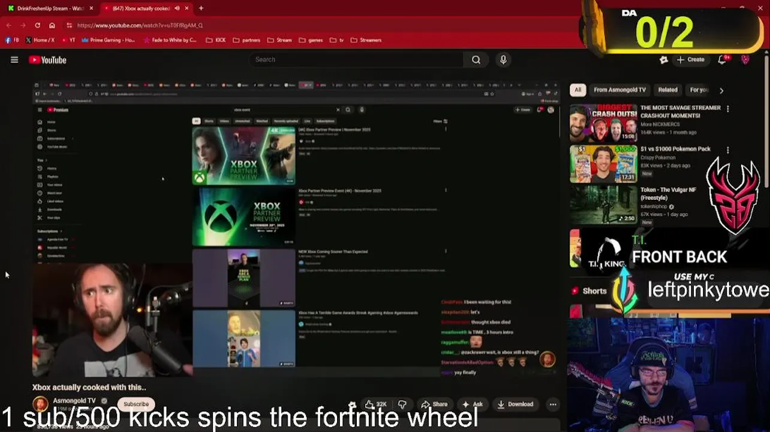Expand the Streamers bookmarks folder
The height and width of the screenshot is (432, 770).
366,40
